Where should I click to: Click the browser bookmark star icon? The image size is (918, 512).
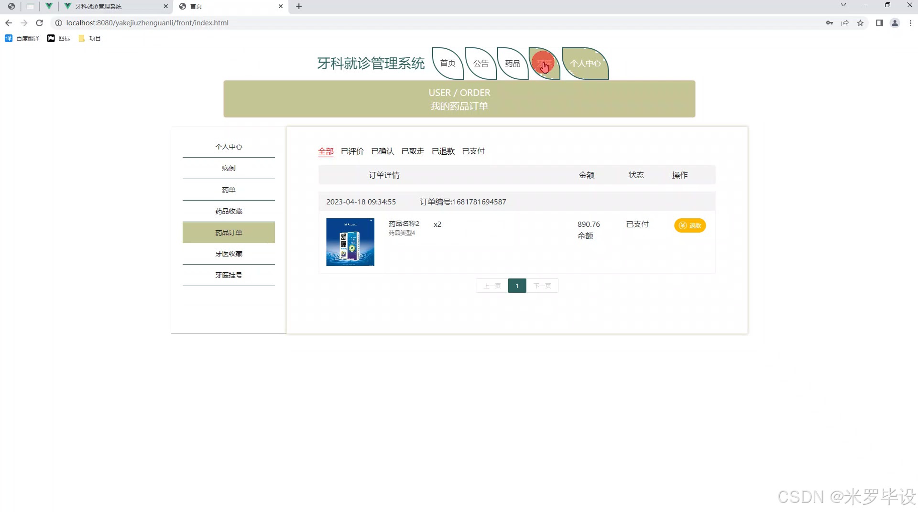[861, 22]
